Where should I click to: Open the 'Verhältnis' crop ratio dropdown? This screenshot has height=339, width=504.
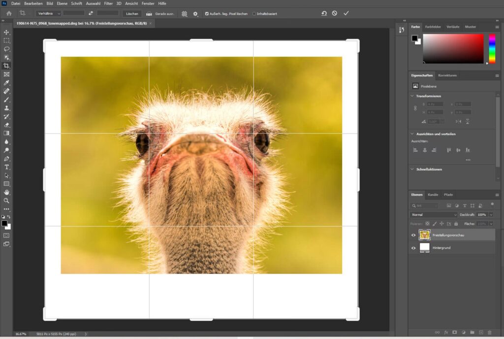pos(48,14)
